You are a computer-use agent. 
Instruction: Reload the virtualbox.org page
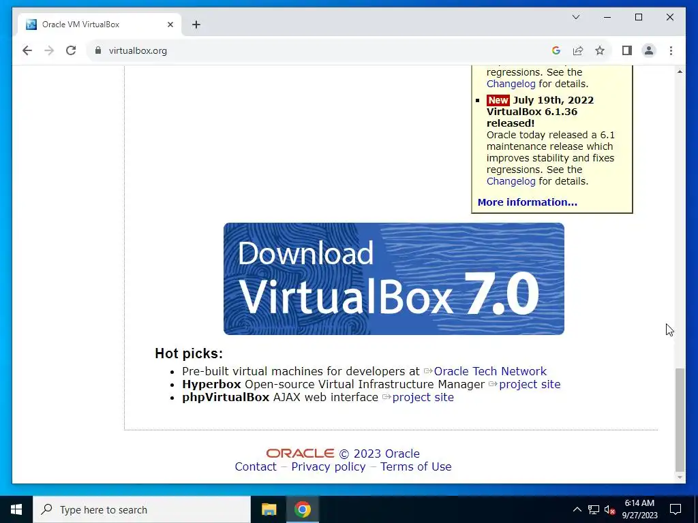coord(71,50)
